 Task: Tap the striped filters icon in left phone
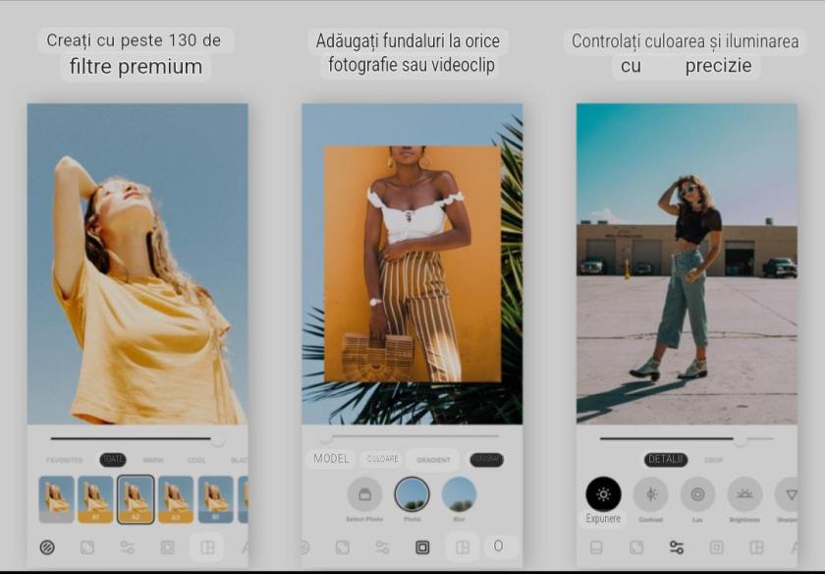pos(47,547)
